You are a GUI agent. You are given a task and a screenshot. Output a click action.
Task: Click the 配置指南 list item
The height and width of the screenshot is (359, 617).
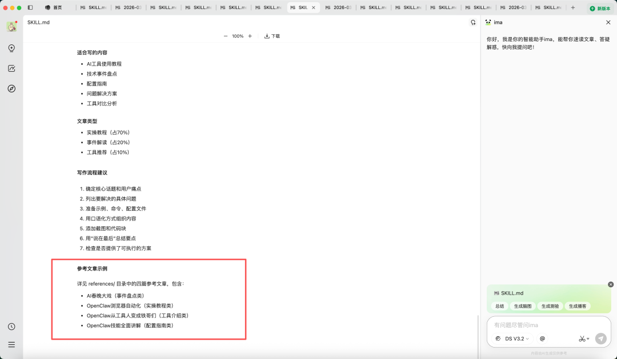[x=97, y=84]
